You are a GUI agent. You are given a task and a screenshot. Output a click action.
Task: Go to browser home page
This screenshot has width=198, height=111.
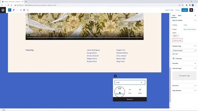[11, 5]
